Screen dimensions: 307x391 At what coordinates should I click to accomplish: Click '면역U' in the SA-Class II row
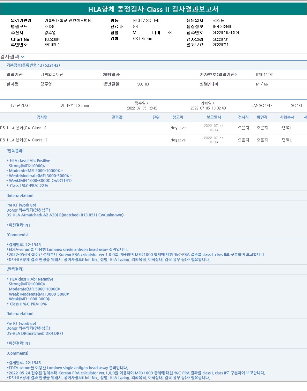click(287, 140)
